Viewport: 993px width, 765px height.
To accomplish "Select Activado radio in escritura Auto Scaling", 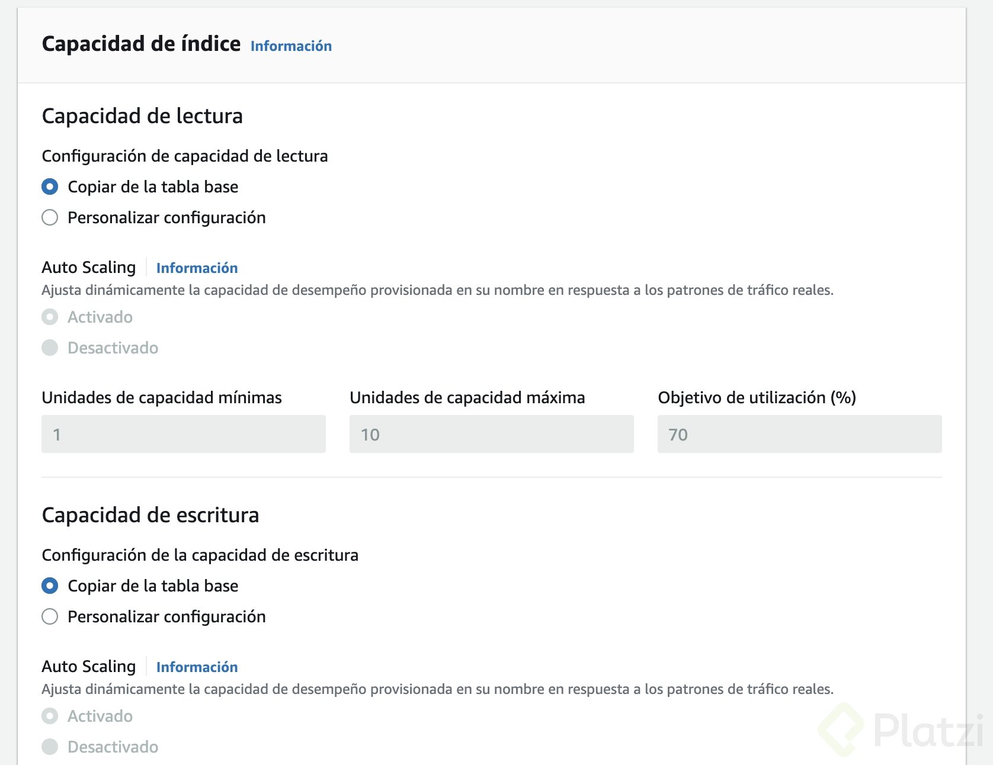I will 50,716.
